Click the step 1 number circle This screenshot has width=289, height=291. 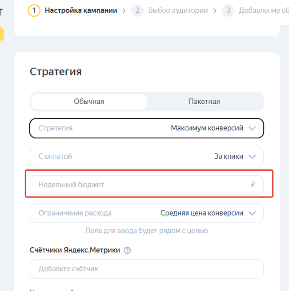coord(34,10)
